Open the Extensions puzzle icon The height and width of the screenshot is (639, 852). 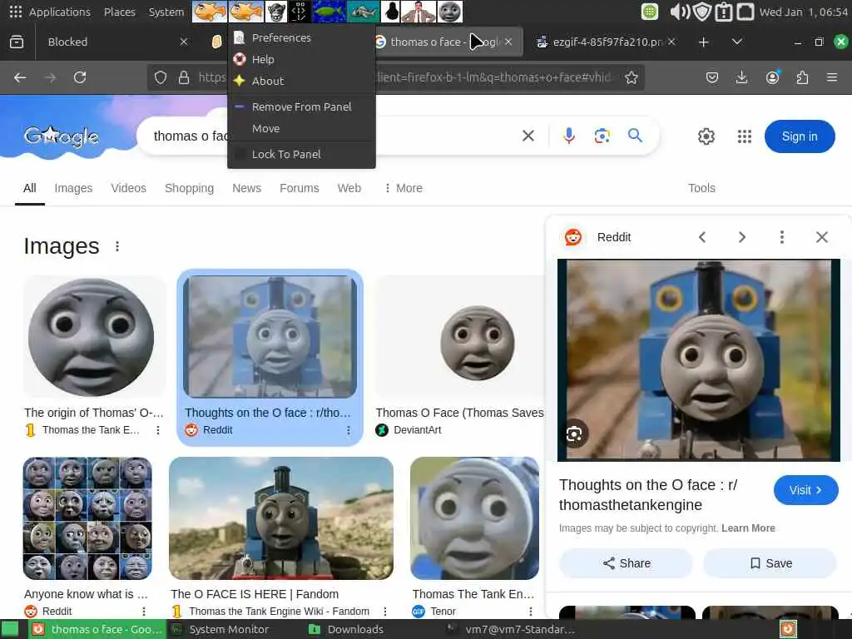tap(802, 77)
